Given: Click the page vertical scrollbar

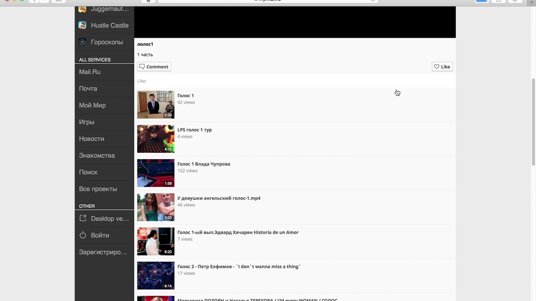Looking at the screenshot, I should (x=533, y=122).
